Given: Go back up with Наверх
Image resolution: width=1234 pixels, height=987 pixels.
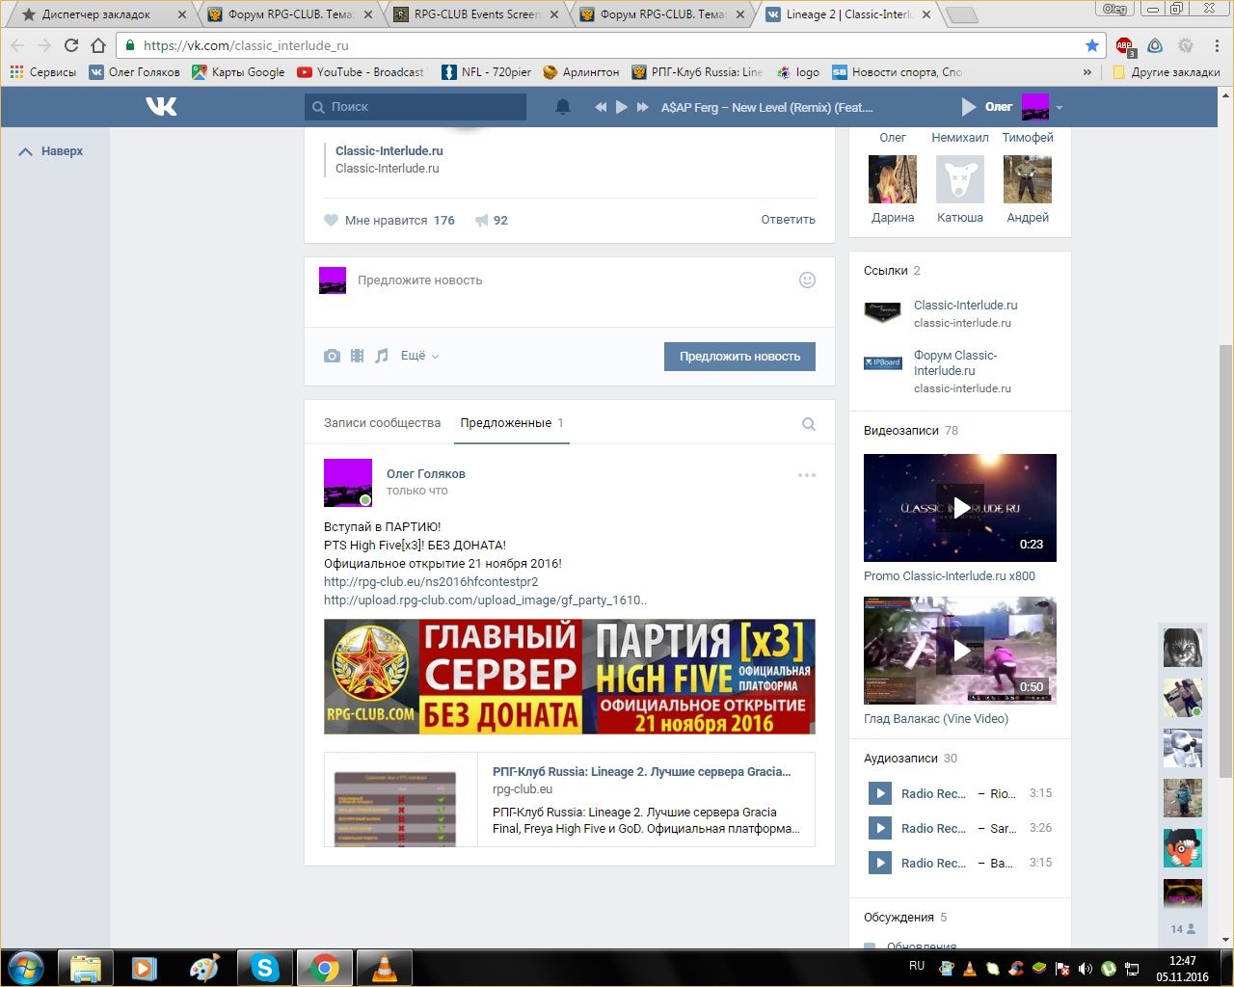Looking at the screenshot, I should (52, 151).
